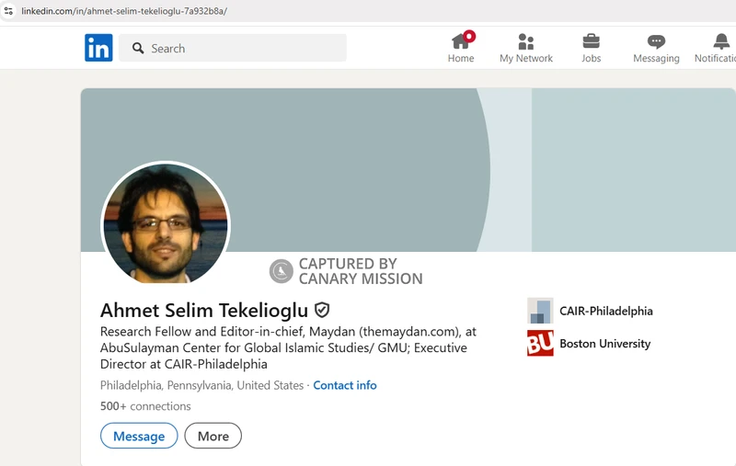Click the CAIR-Philadelphia logo icon
This screenshot has width=736, height=466.
tap(540, 311)
